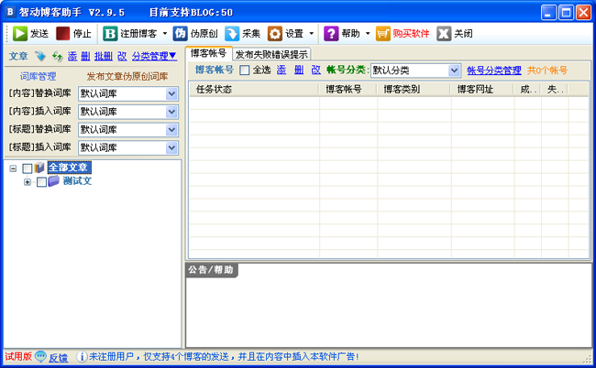Click the purple 帮助 help icon
Viewport: 596px width, 368px height.
point(331,34)
